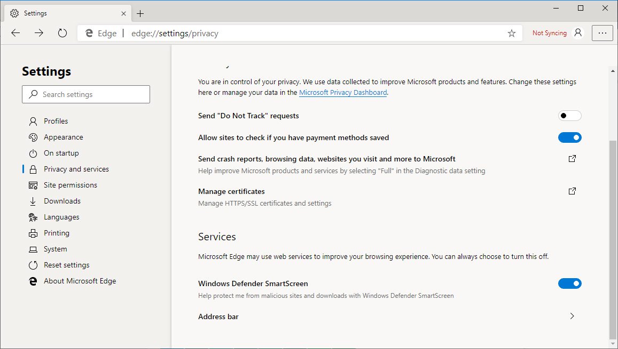Select the Appearance settings section
This screenshot has width=618, height=349.
click(63, 137)
